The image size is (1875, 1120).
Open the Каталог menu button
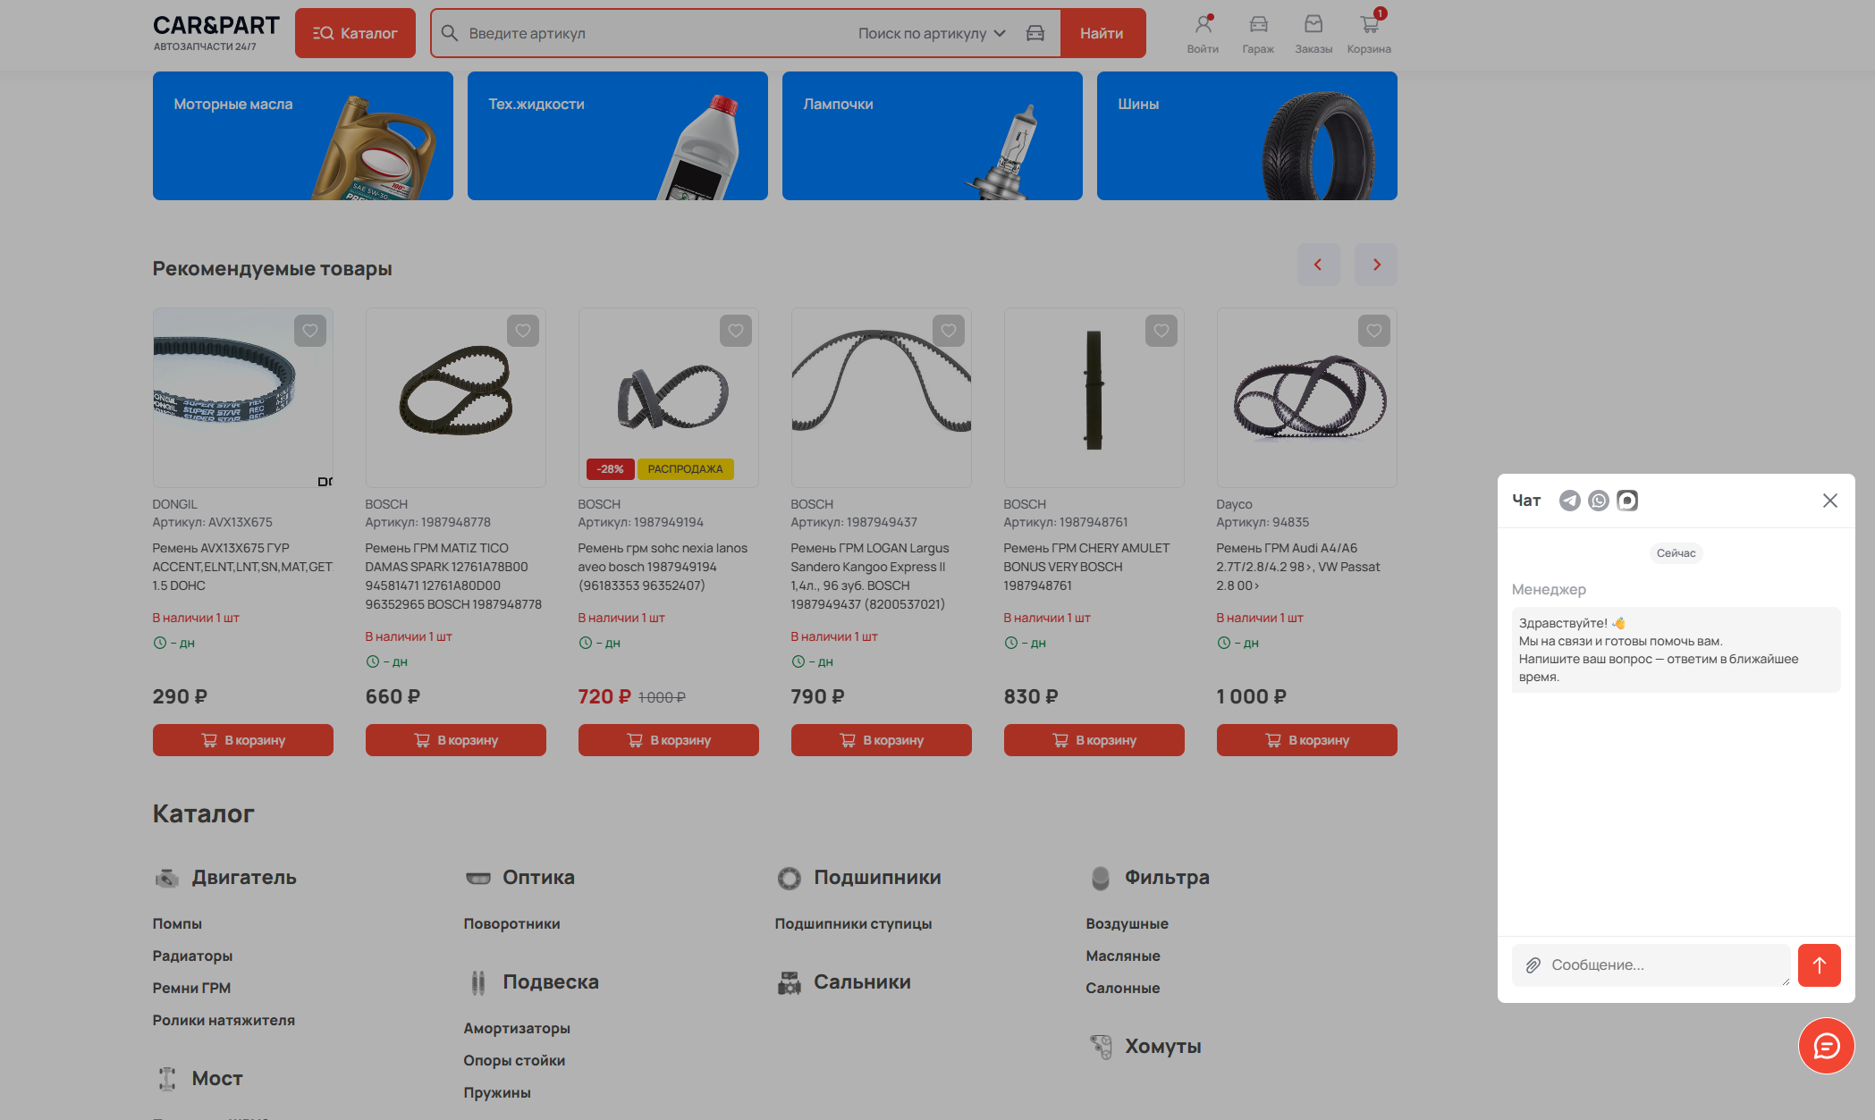(x=355, y=33)
